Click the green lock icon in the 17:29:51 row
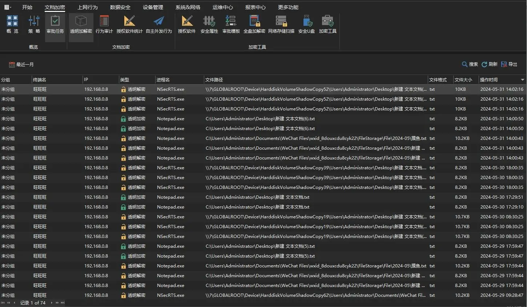The height and width of the screenshot is (307, 527). coord(124,197)
